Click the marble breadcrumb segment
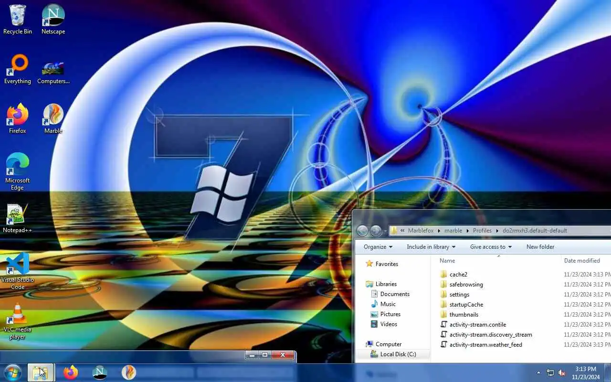Viewport: 611px width, 382px height. click(453, 231)
